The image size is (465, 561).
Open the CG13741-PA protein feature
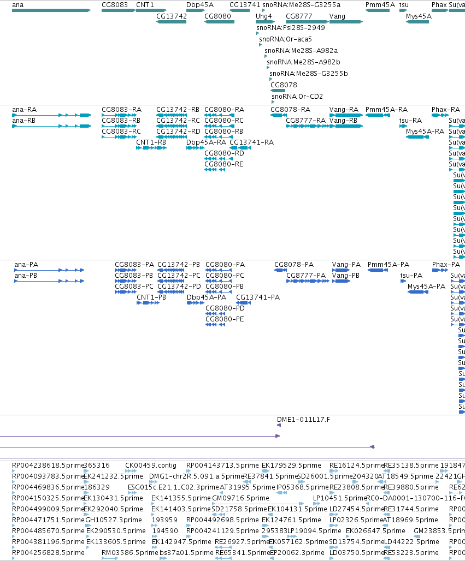click(244, 303)
